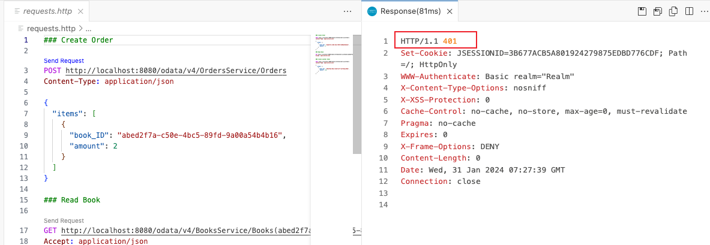
Task: Click the minimap code preview
Action: pos(332,54)
